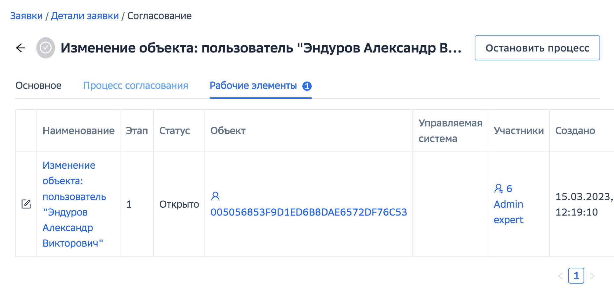Navigate to Детали заявки breadcrumb
The width and height of the screenshot is (614, 307).
click(85, 16)
